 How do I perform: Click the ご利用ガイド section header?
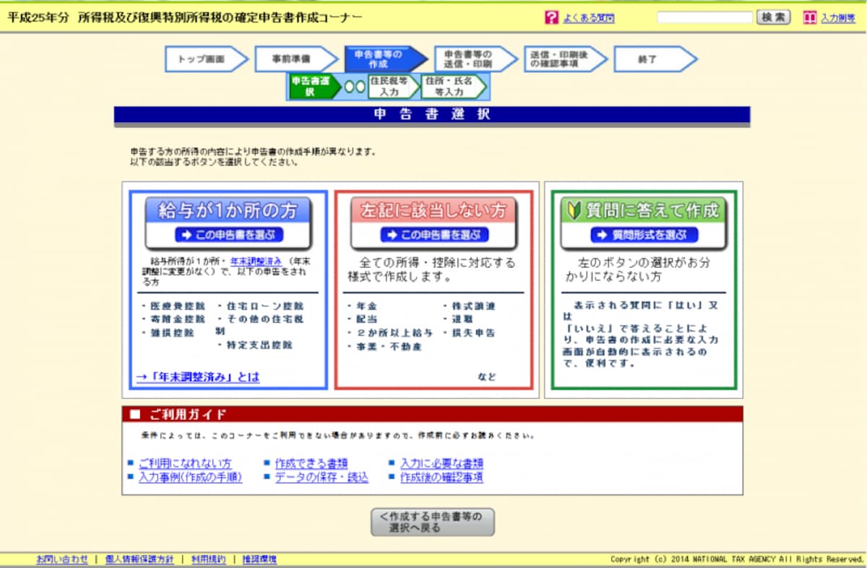(432, 414)
